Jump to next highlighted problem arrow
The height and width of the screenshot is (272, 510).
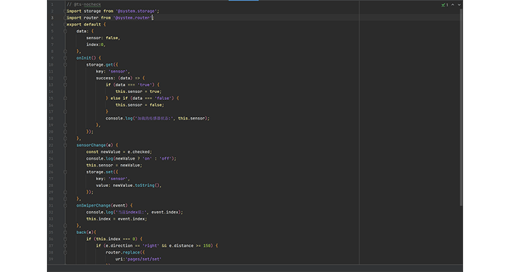pos(460,4)
